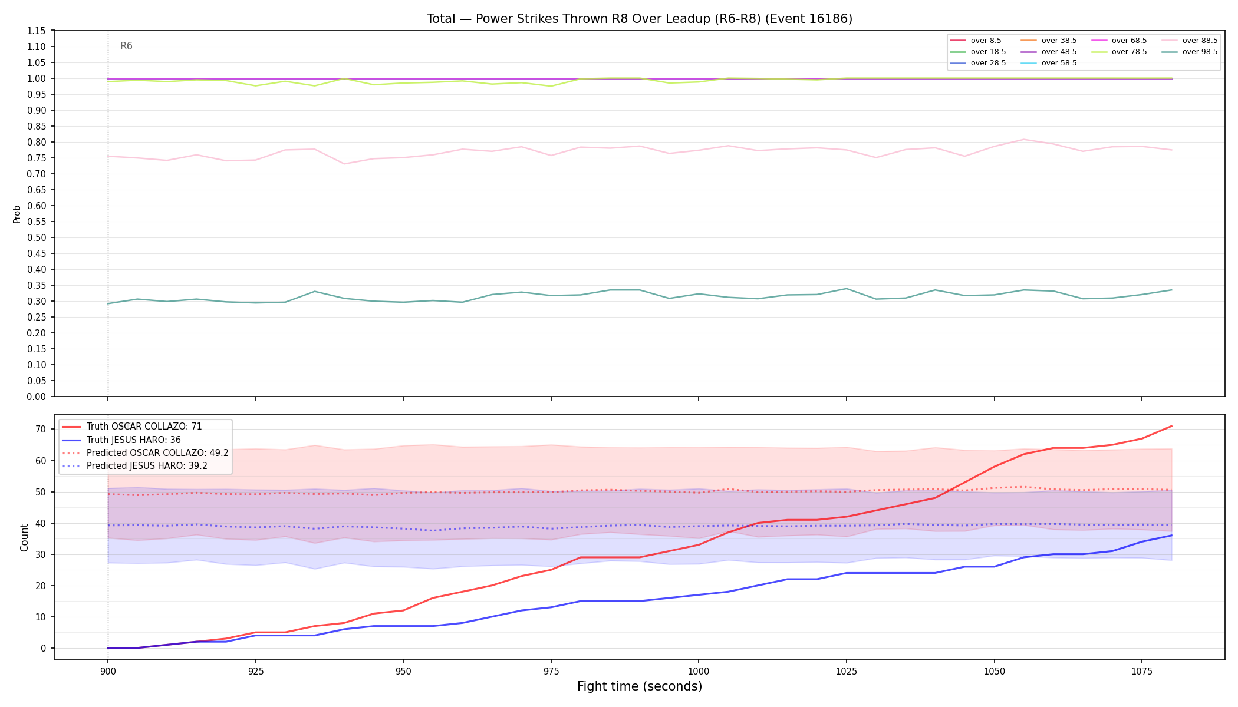Click the chart title text
1238x707 pixels.
pyautogui.click(x=640, y=19)
